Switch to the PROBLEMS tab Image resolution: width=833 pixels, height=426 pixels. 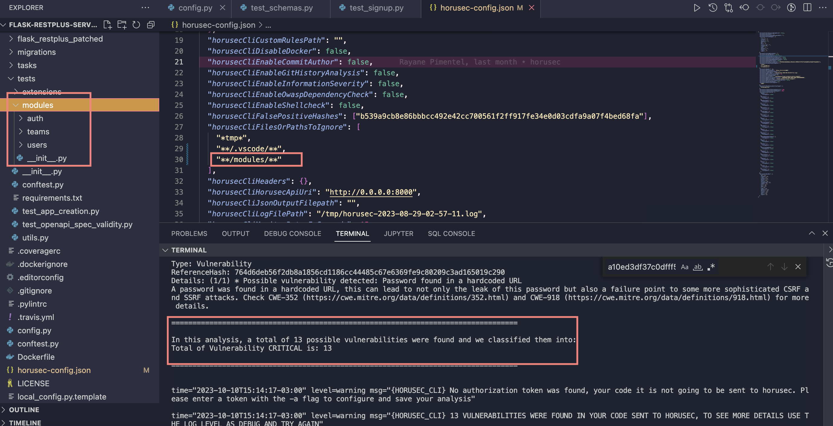[189, 233]
